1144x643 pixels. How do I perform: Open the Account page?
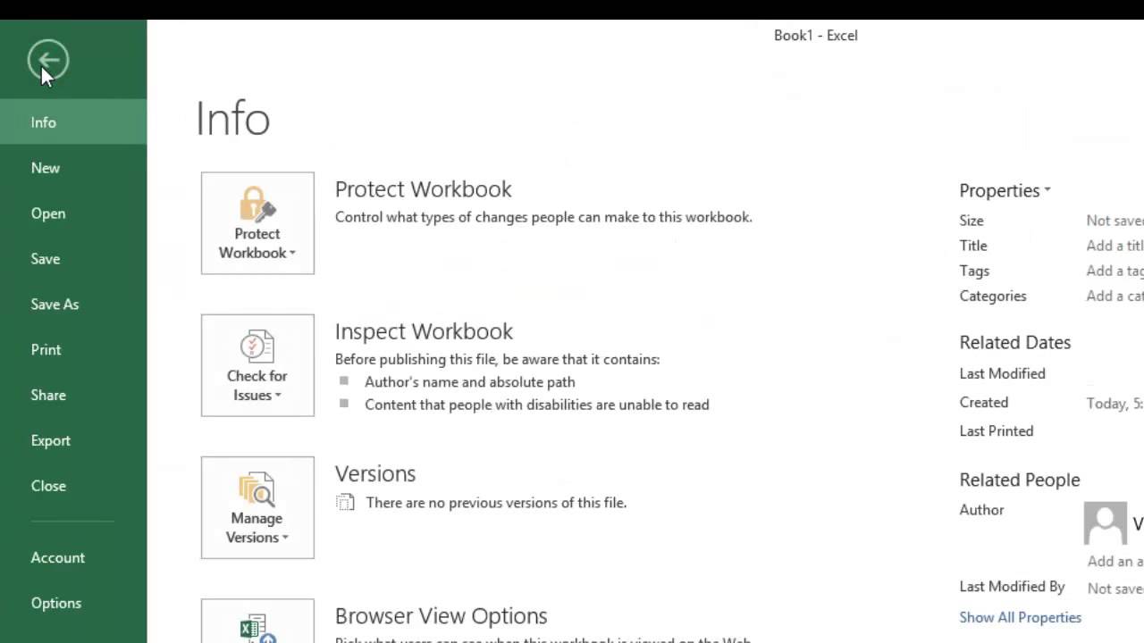(58, 557)
